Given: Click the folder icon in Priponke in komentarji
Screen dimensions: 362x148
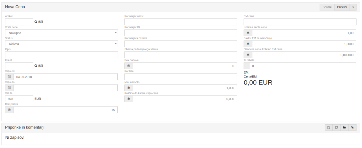Looking at the screenshot, I should pyautogui.click(x=344, y=127).
